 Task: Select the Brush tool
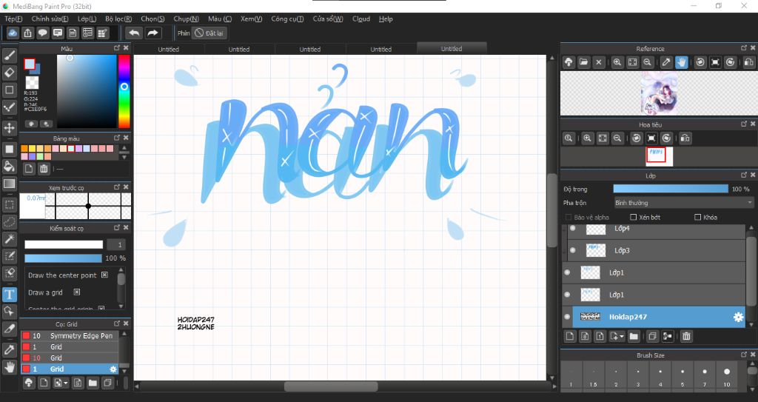[9, 56]
